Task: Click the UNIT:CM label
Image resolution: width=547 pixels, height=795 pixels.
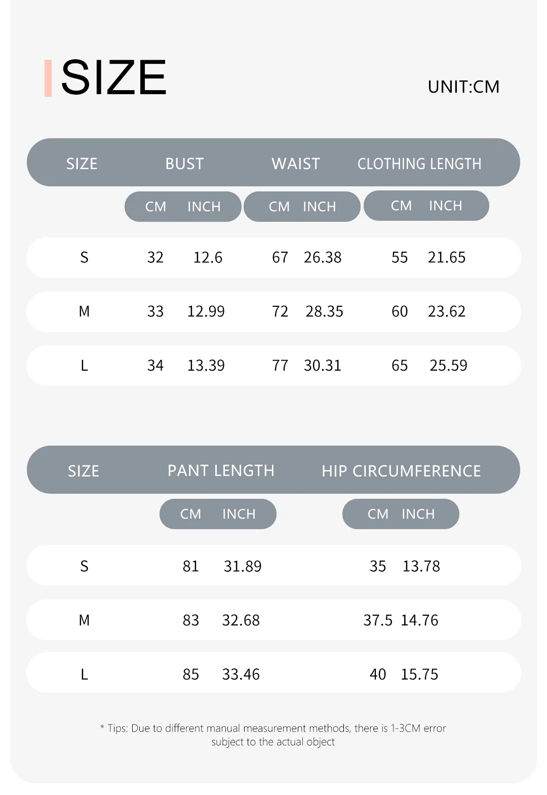Action: click(x=463, y=87)
